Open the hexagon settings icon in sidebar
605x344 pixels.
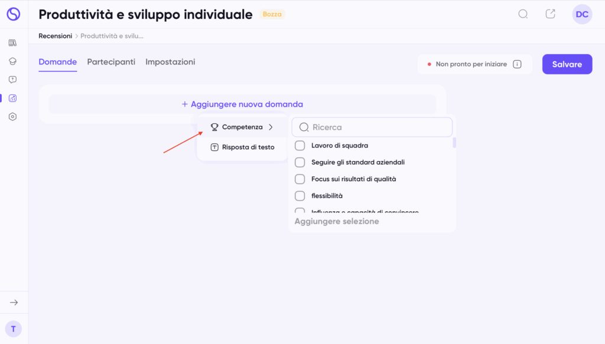(12, 117)
